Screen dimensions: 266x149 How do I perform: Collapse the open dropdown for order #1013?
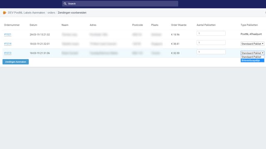(252, 53)
